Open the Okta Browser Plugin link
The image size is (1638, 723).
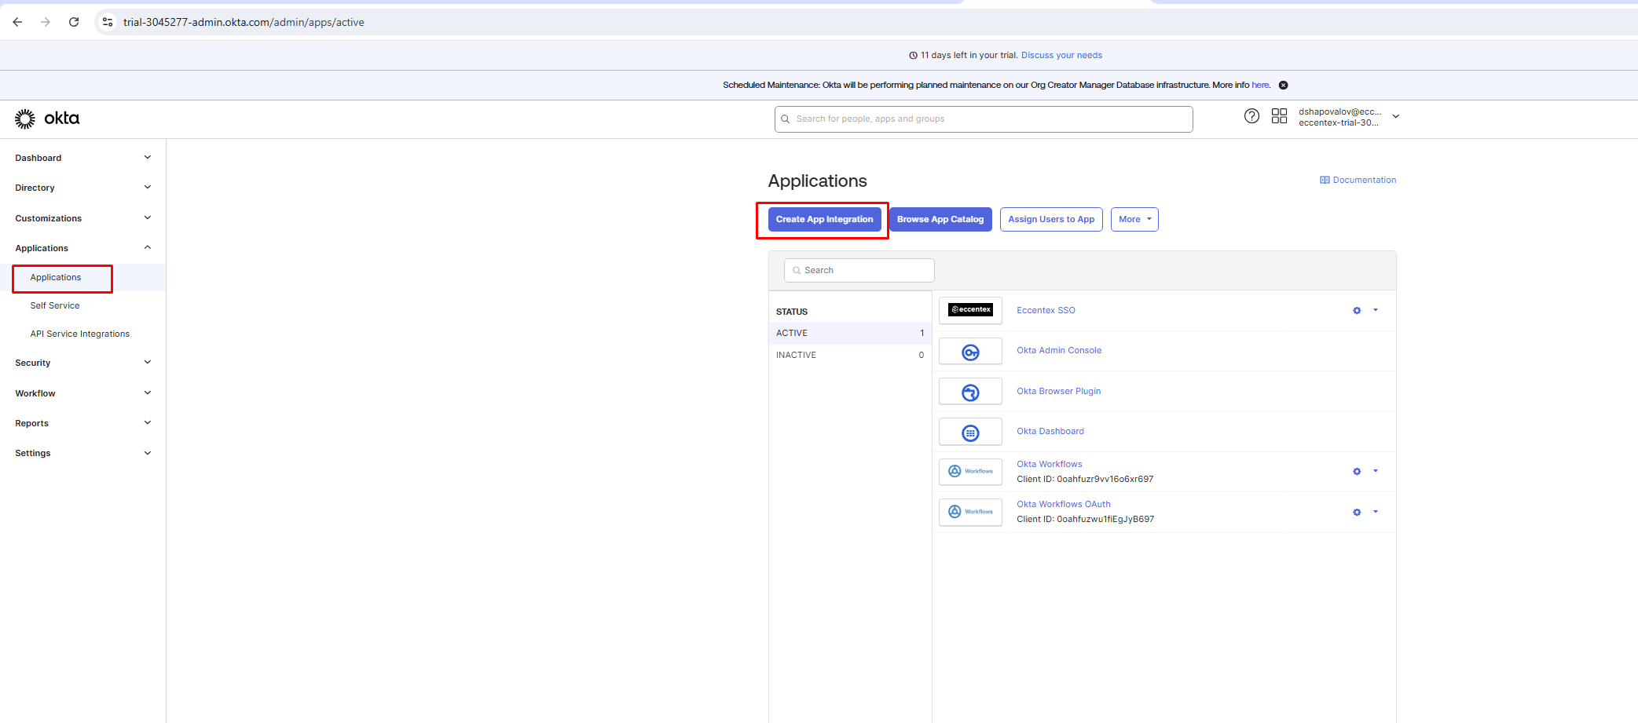click(x=1058, y=391)
